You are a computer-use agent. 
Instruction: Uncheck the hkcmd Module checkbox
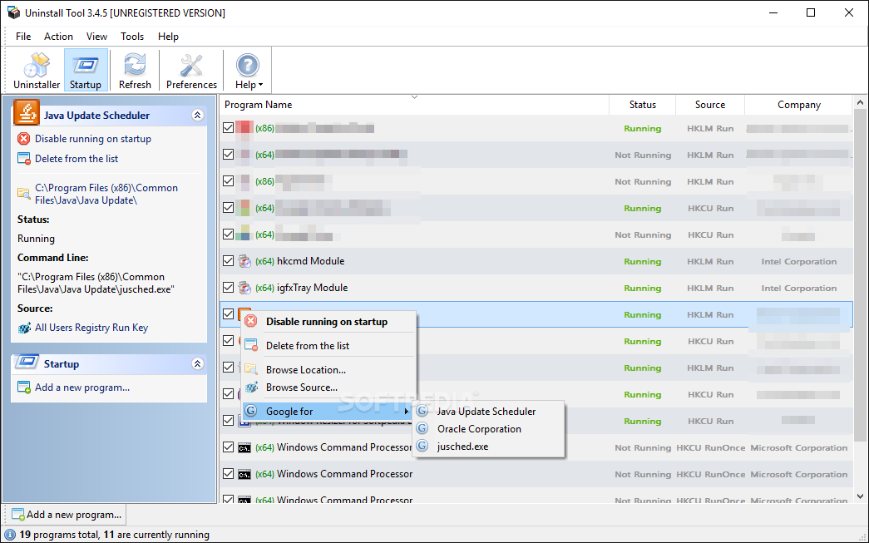click(x=228, y=261)
